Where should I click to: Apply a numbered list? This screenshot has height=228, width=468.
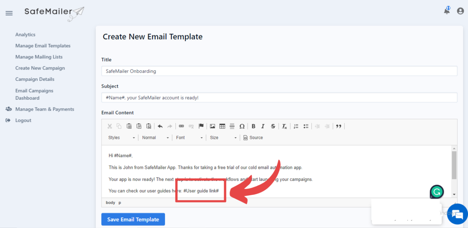tap(296, 126)
